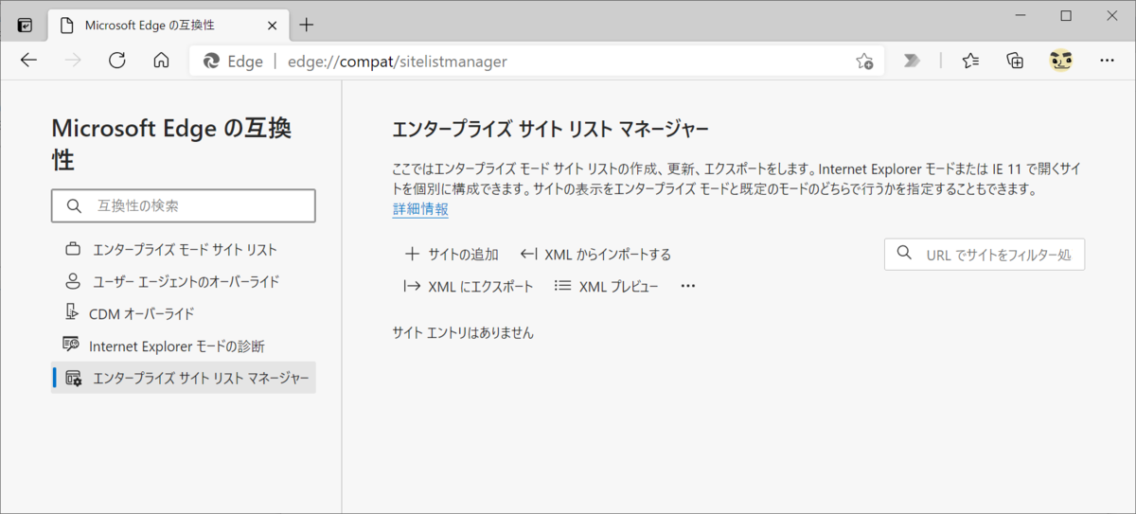Click the URL でサイトをフィルター filter field
Image resolution: width=1136 pixels, height=514 pixels.
click(985, 254)
